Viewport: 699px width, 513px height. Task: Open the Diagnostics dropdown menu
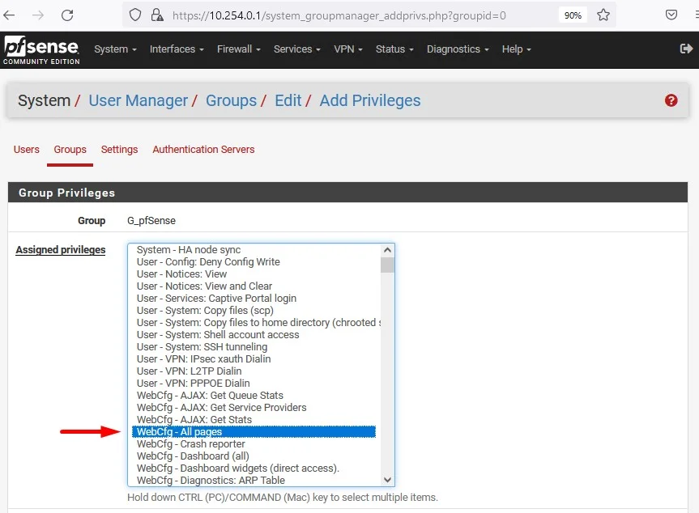pyautogui.click(x=458, y=49)
